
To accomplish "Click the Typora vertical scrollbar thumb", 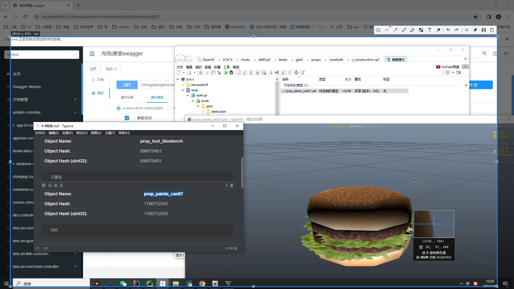I will pos(242,172).
